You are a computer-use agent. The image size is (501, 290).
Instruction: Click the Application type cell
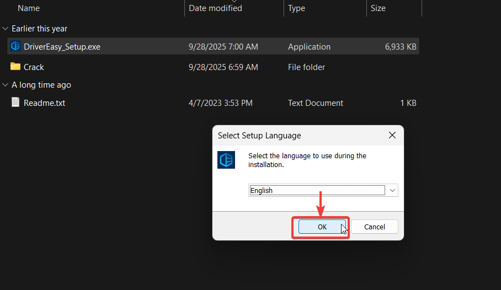click(309, 47)
